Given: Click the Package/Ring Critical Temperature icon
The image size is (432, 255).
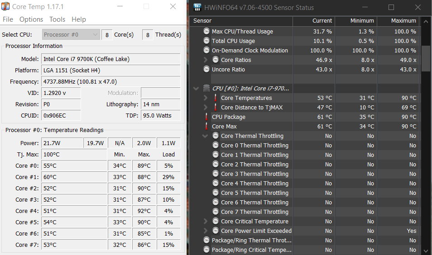Looking at the screenshot, I should [x=206, y=250].
